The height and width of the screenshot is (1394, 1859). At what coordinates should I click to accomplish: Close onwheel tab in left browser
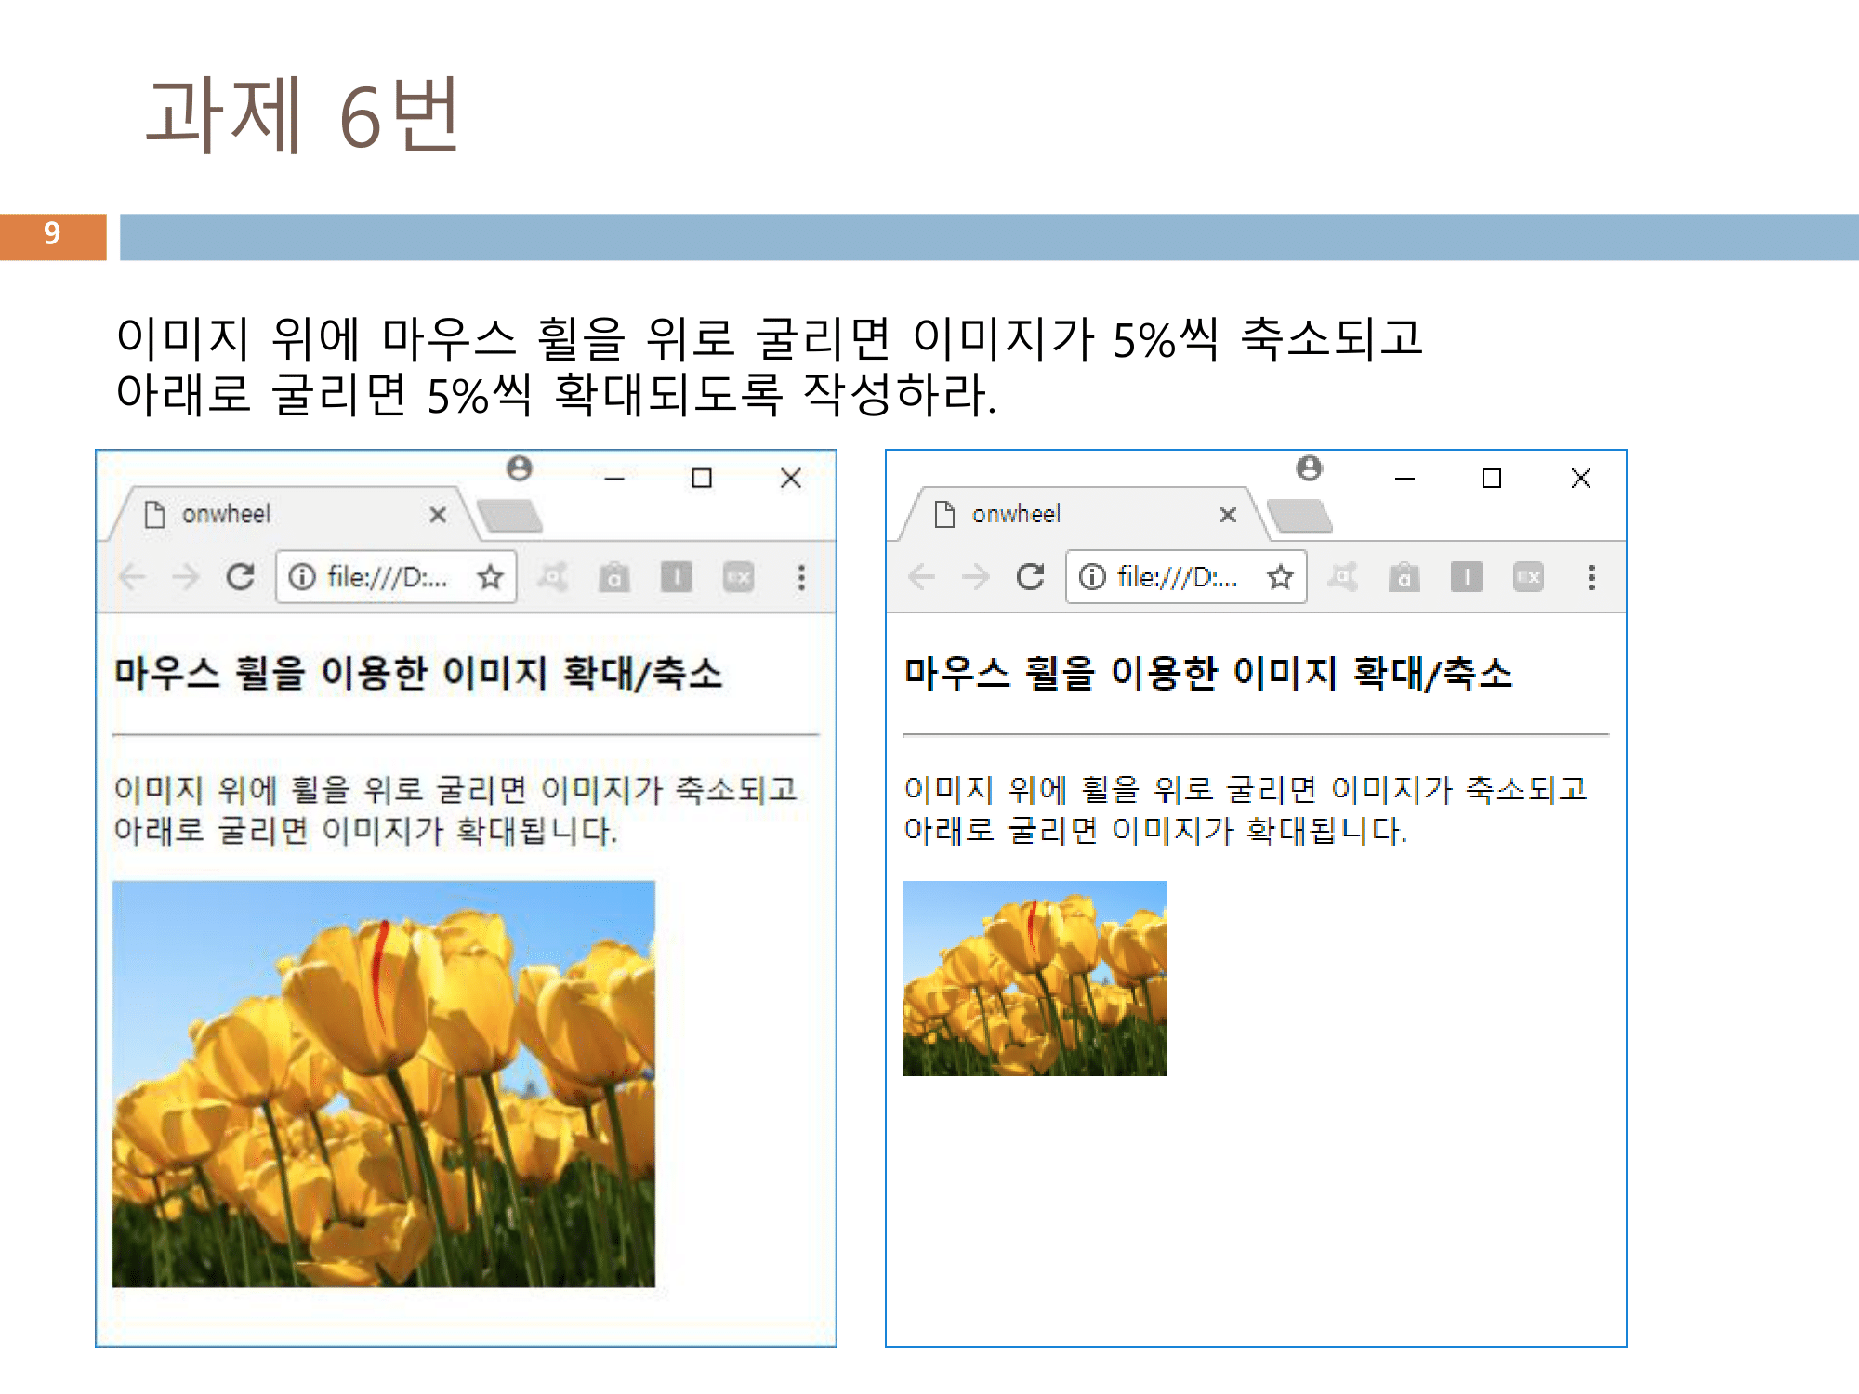pyautogui.click(x=438, y=515)
